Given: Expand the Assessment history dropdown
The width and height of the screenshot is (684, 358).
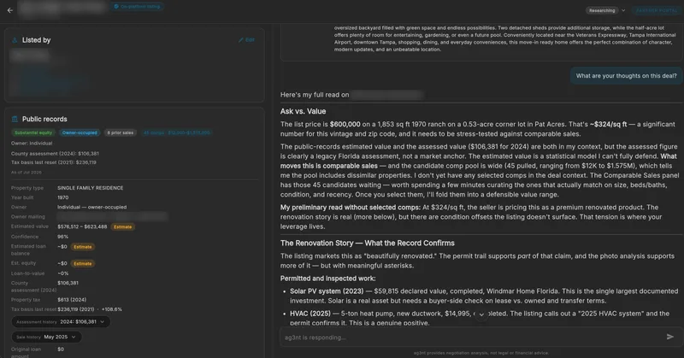Looking at the screenshot, I should tap(61, 322).
